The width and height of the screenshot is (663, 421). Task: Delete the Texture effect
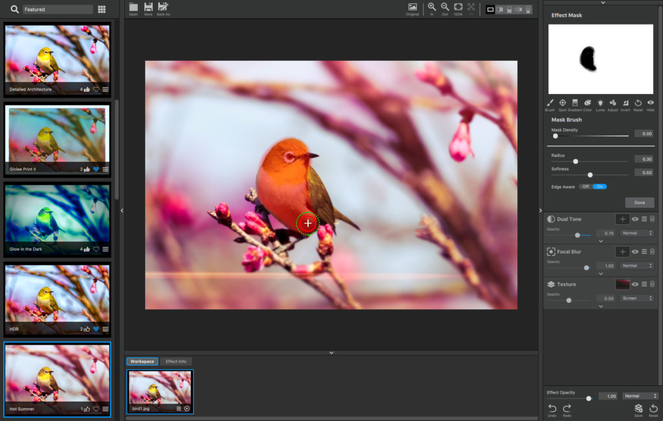(x=653, y=284)
